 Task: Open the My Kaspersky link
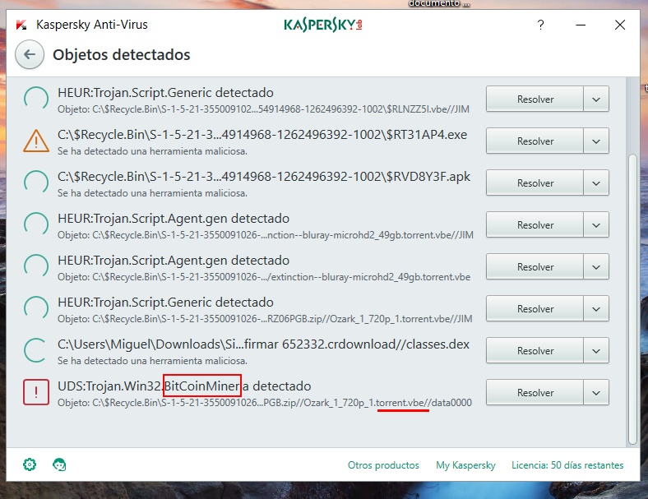[x=465, y=465]
